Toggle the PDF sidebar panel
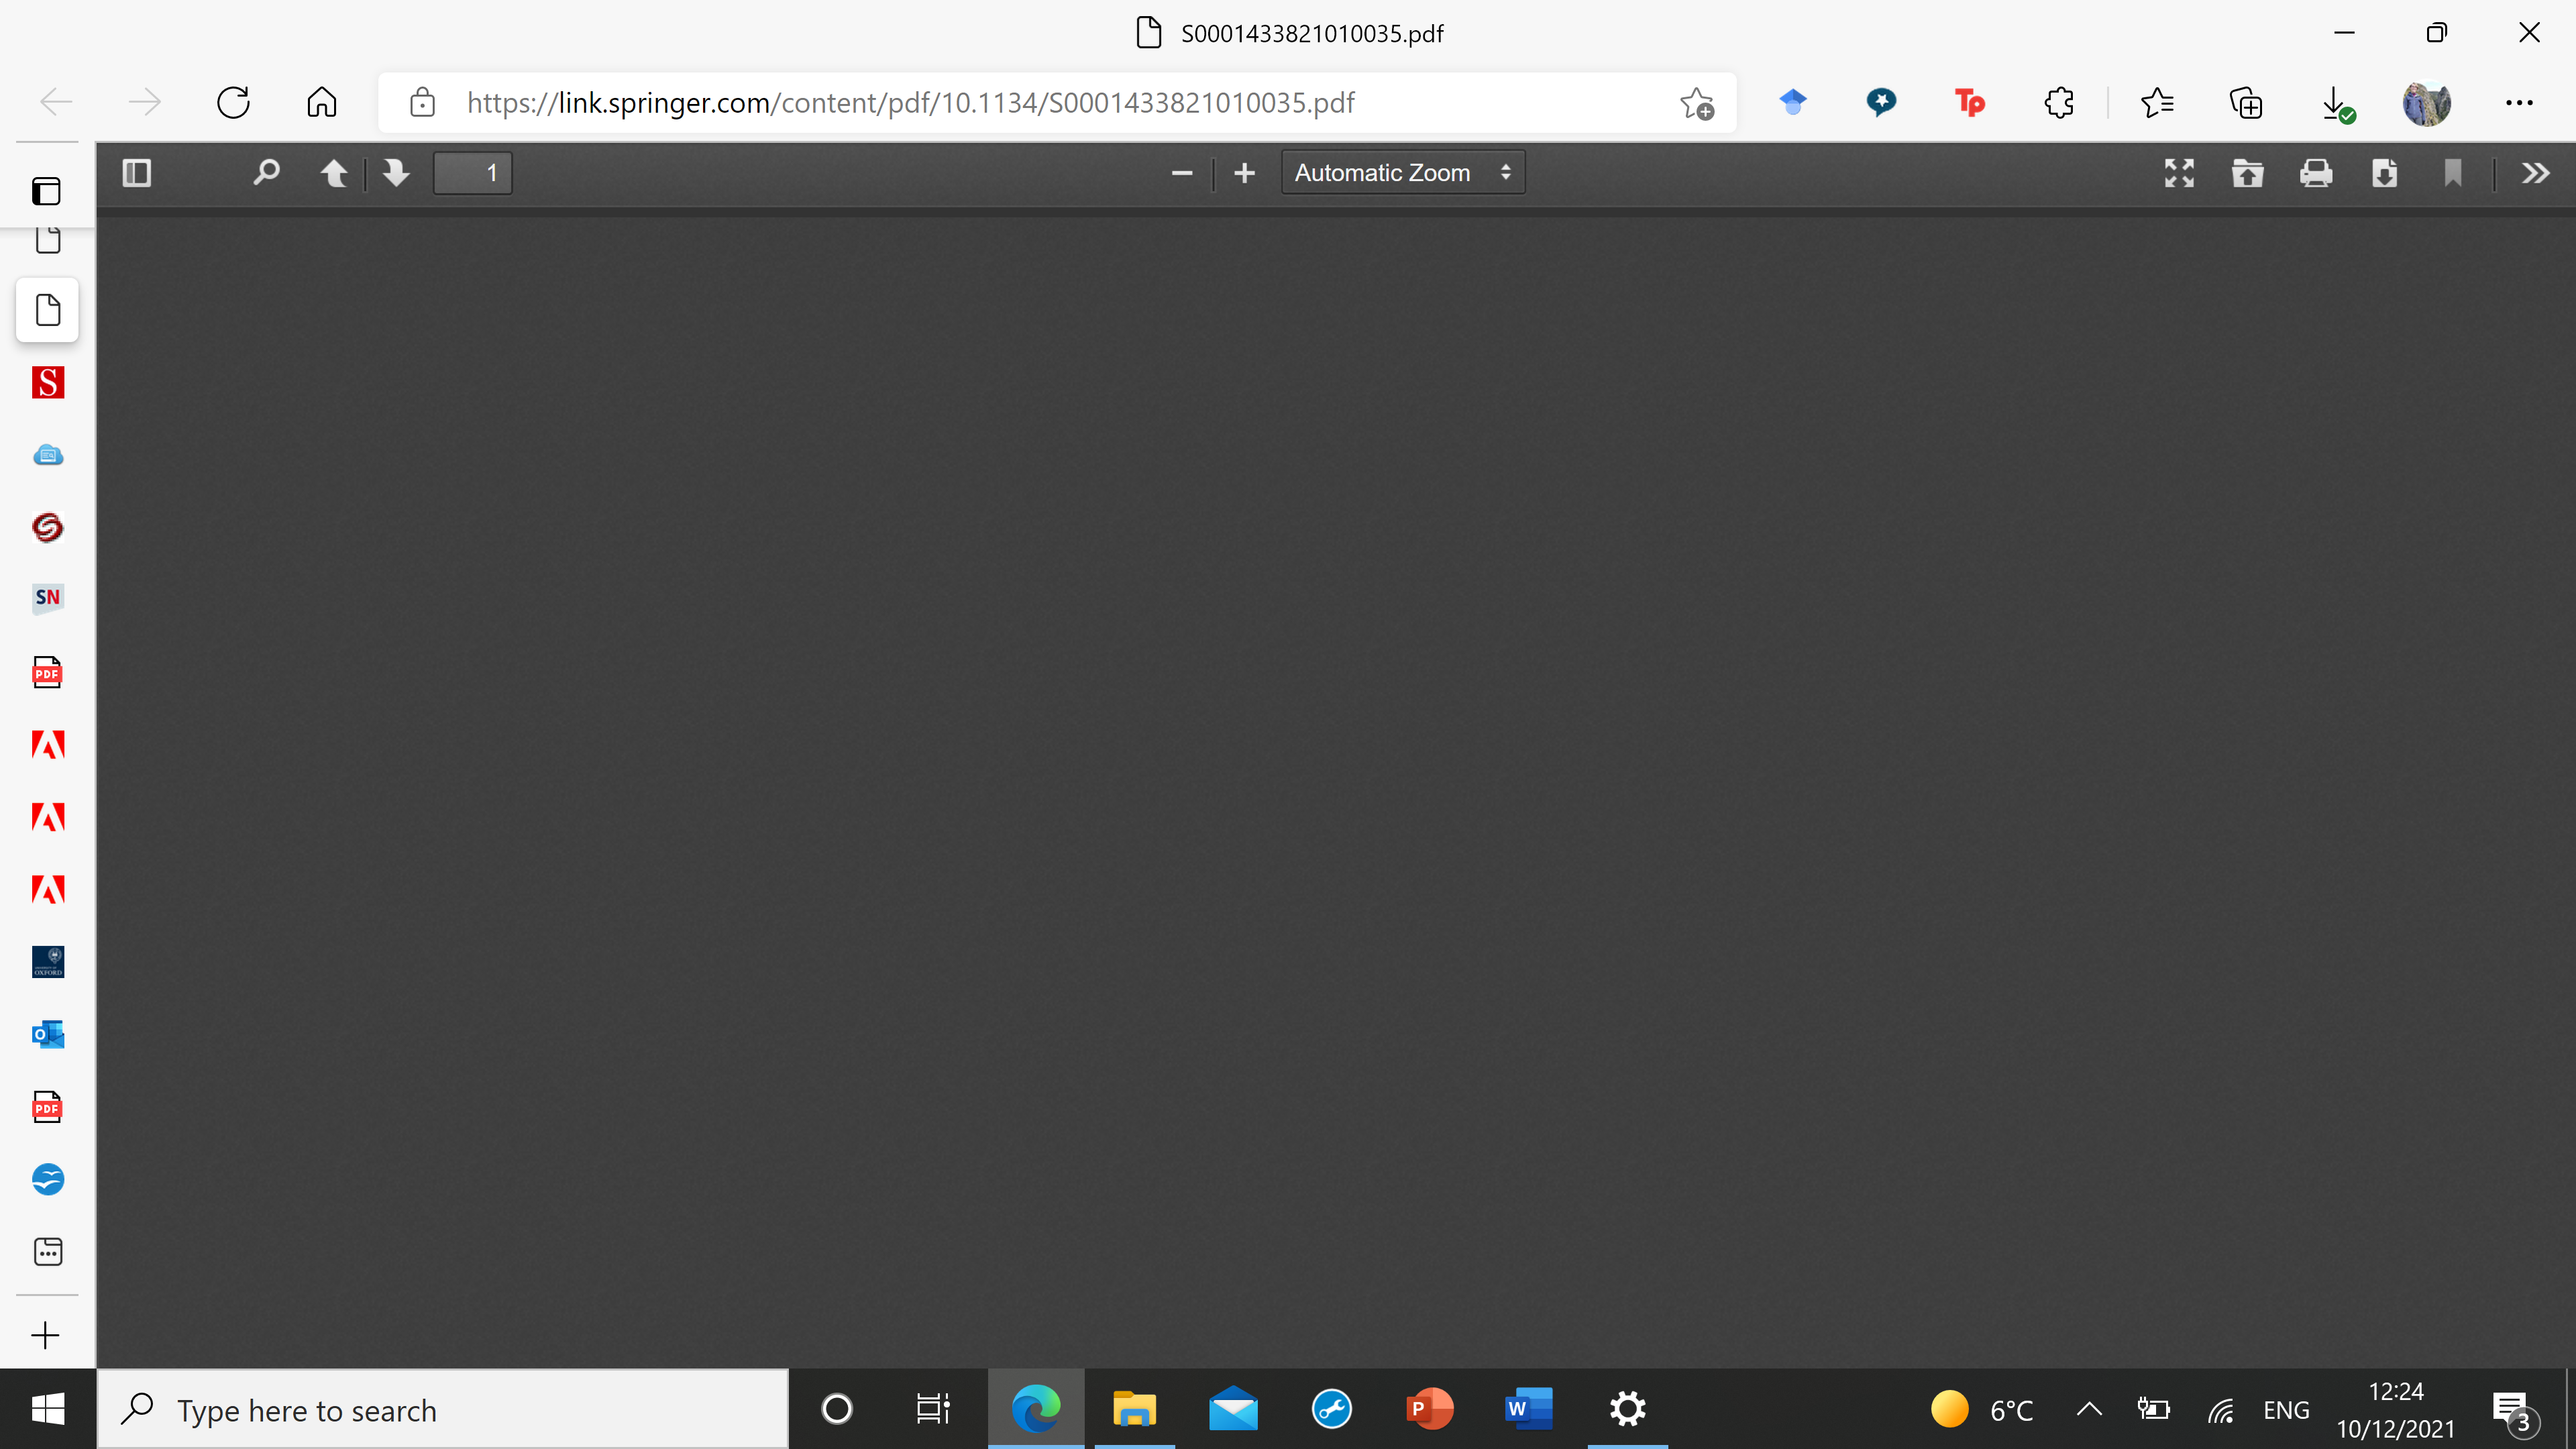Screen dimensions: 2576x1449 pyautogui.click(x=137, y=172)
